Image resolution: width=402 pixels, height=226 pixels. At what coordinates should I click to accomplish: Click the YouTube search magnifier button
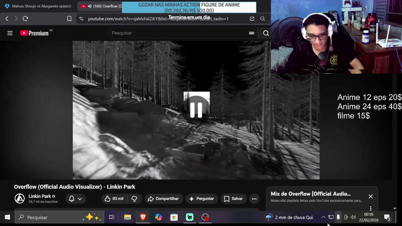(x=266, y=33)
